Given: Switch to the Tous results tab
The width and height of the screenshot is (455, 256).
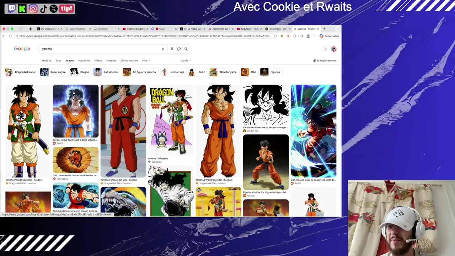Looking at the screenshot, I should [x=58, y=60].
